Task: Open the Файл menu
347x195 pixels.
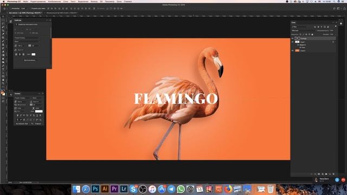Action: [25, 2]
